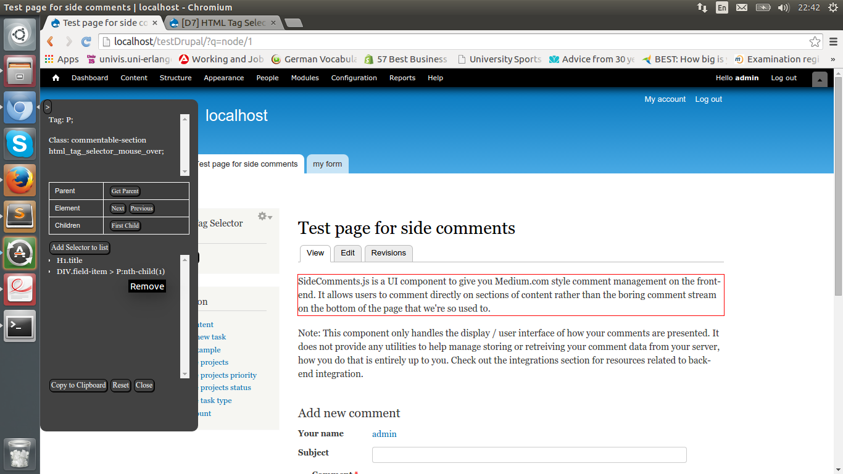Open the My account link
843x474 pixels.
(665, 99)
